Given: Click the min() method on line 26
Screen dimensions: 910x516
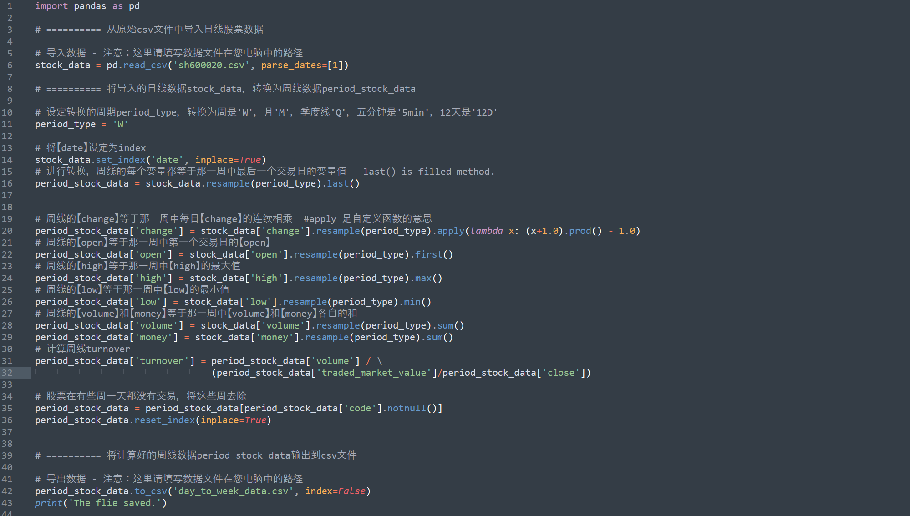Looking at the screenshot, I should point(412,302).
